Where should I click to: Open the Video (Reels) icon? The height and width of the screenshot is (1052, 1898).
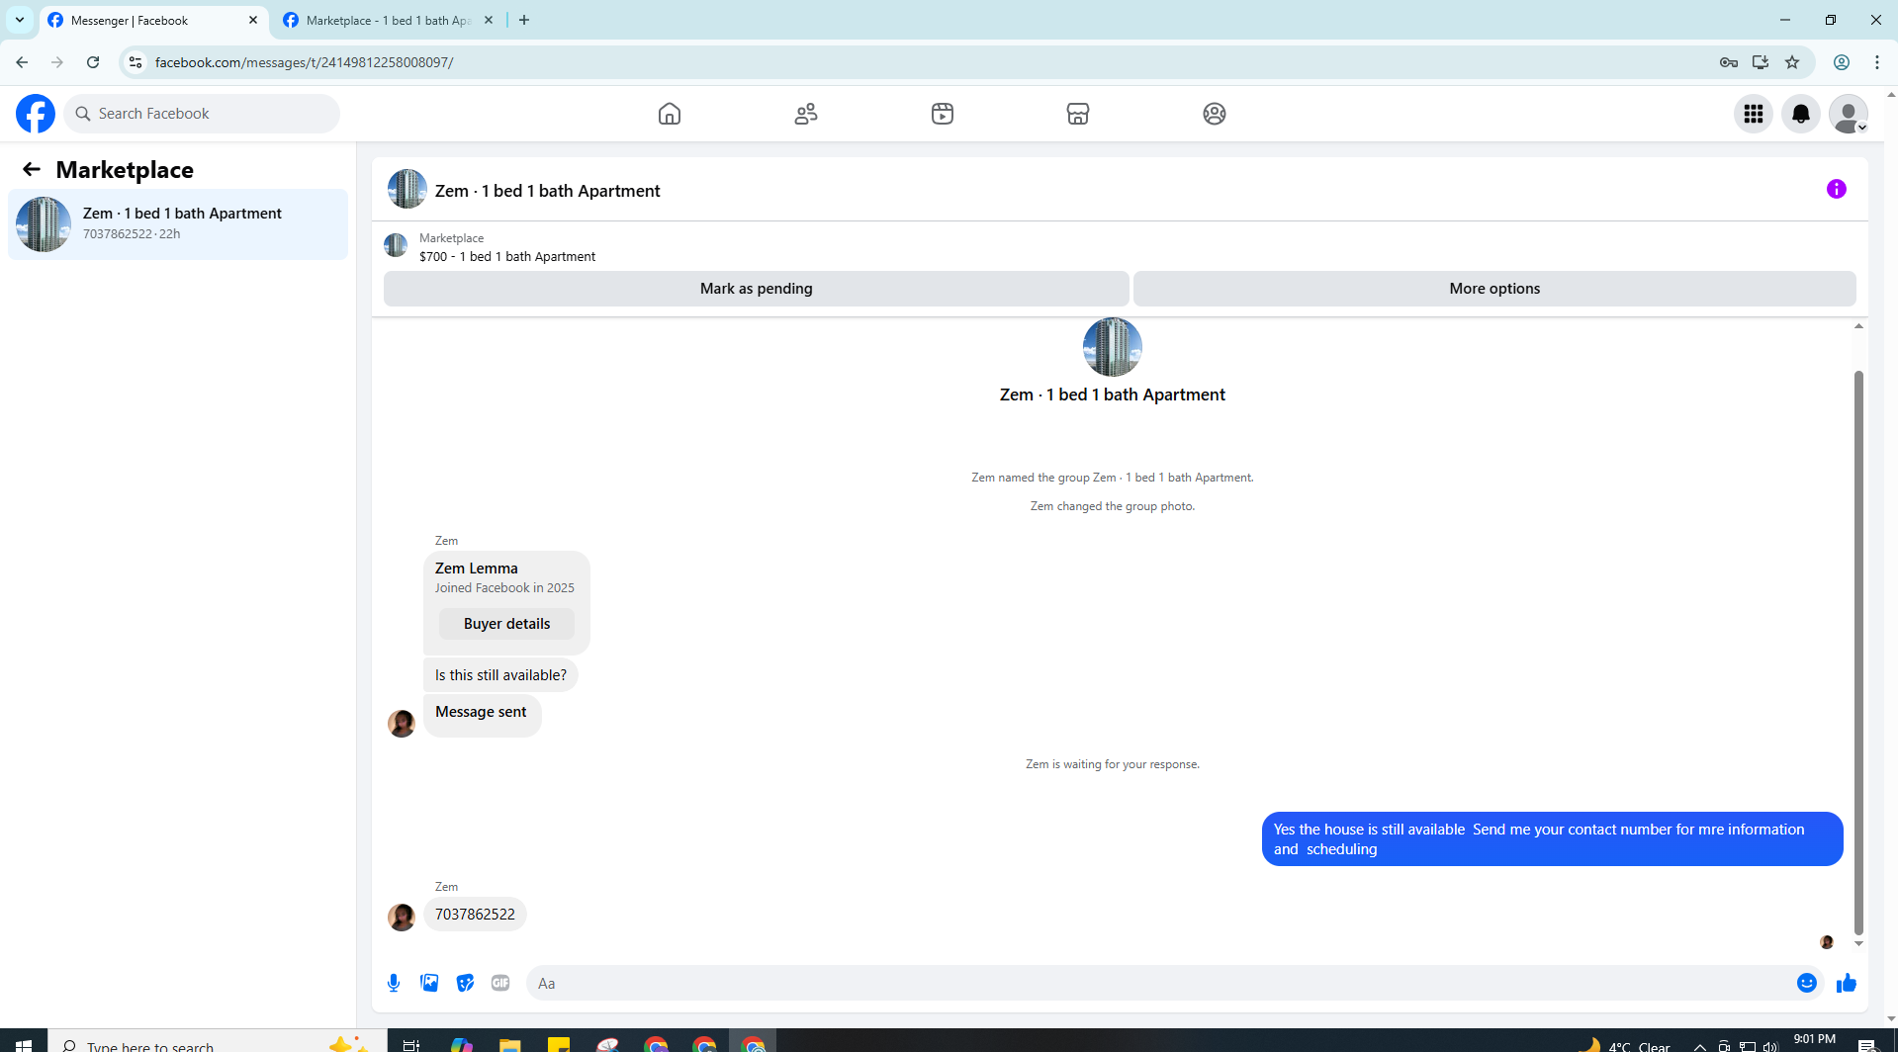(x=943, y=114)
